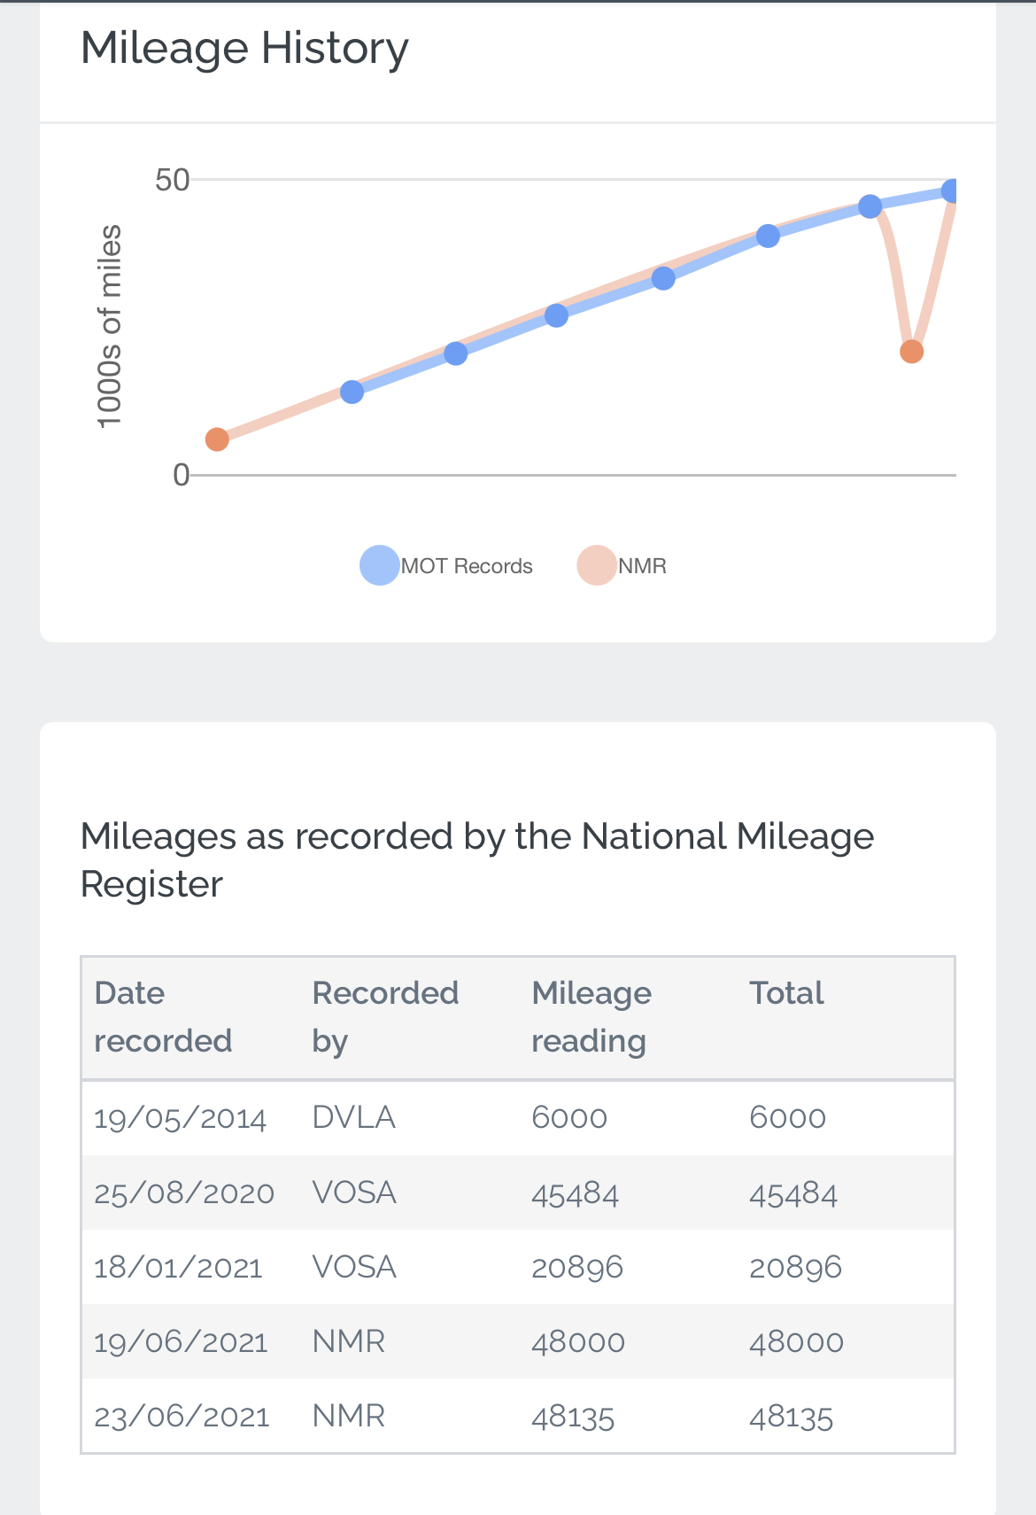Image resolution: width=1036 pixels, height=1515 pixels.
Task: Click the 48135 total cell
Action: [791, 1416]
